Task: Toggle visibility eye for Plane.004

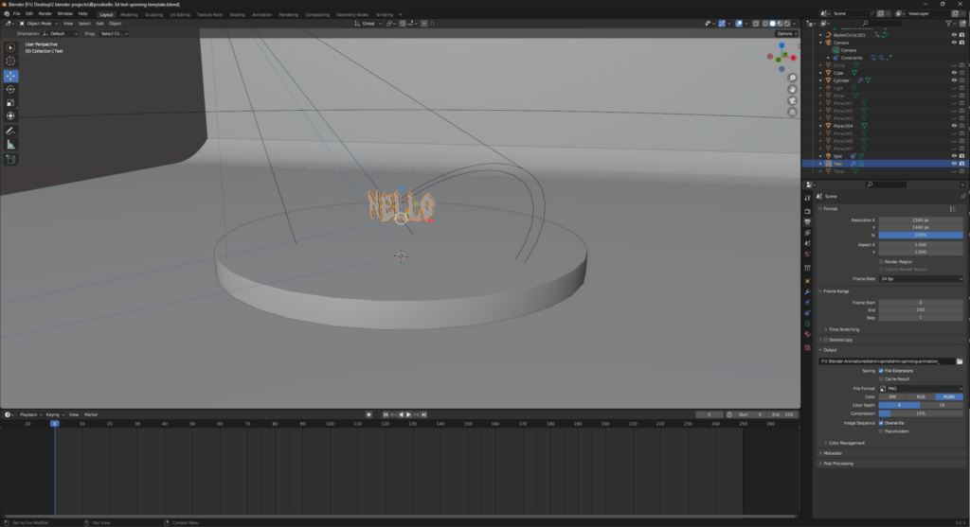Action: coord(954,126)
